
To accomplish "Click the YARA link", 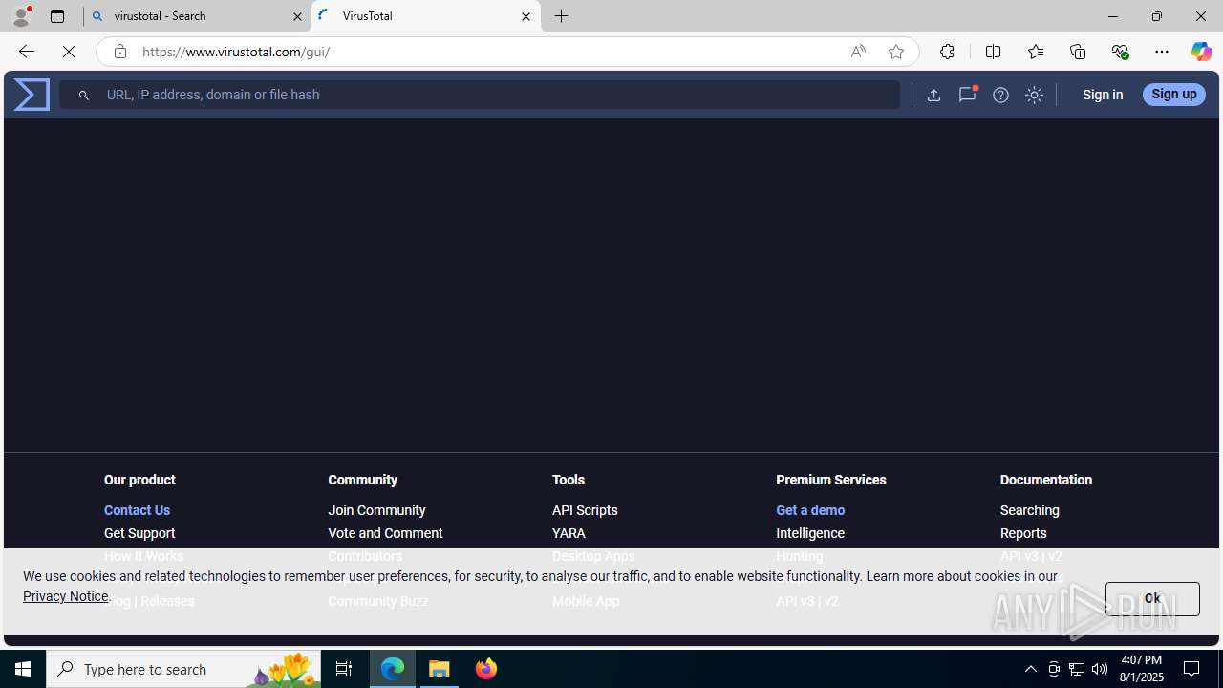I will [569, 533].
